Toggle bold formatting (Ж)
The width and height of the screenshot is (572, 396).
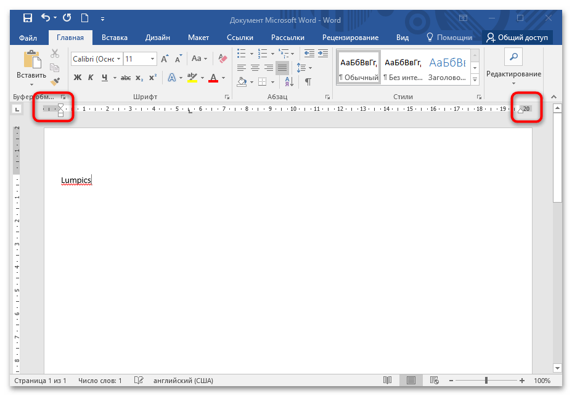click(78, 78)
